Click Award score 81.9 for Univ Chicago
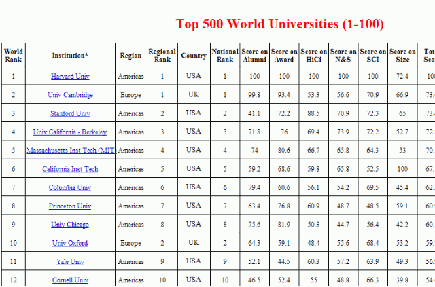435x287 pixels. coord(284,225)
